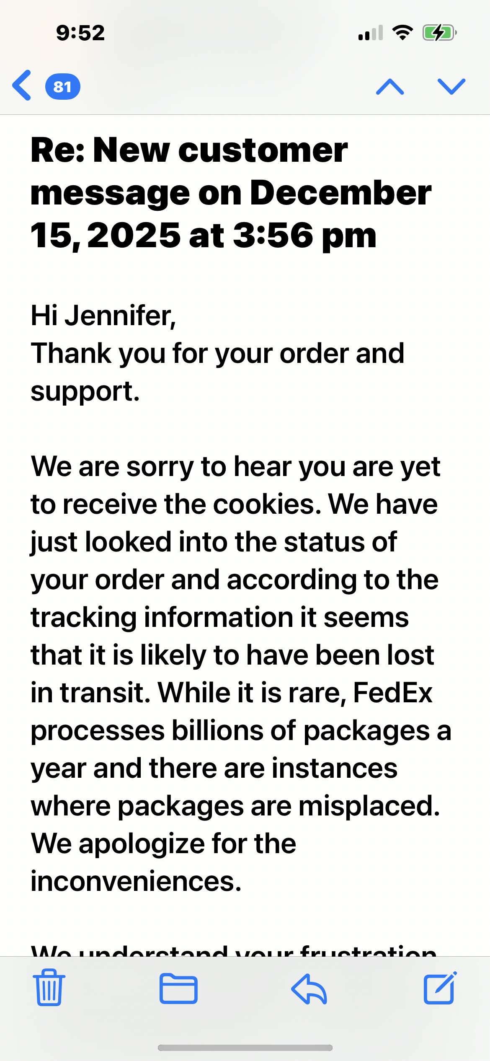The width and height of the screenshot is (490, 1061).
Task: Tap the "We apologize for the" sentence
Action: [x=163, y=844]
